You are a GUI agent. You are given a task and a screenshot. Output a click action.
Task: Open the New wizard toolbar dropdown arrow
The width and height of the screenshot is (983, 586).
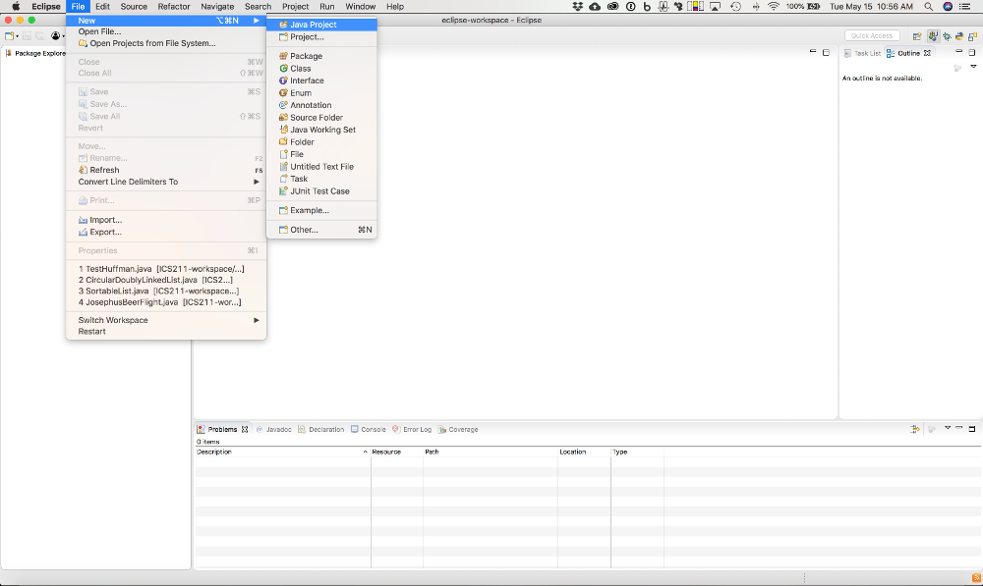(18, 36)
